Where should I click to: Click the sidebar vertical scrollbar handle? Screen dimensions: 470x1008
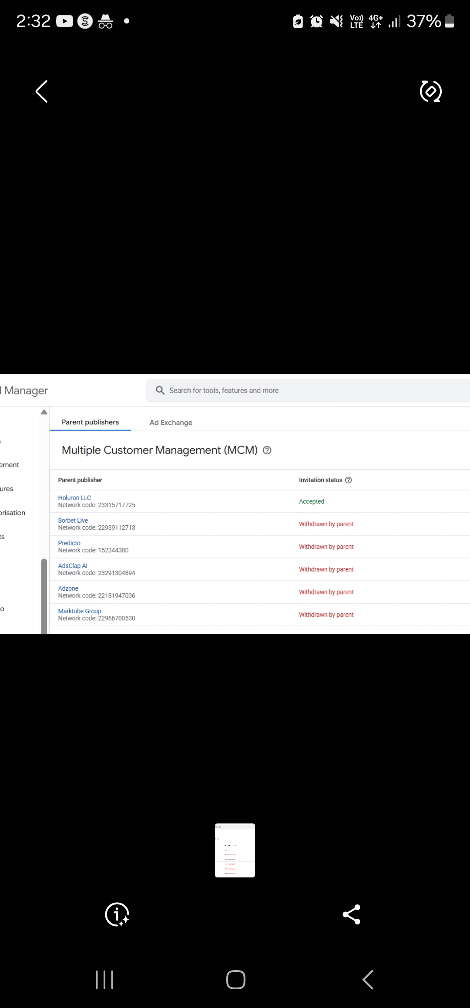click(44, 595)
